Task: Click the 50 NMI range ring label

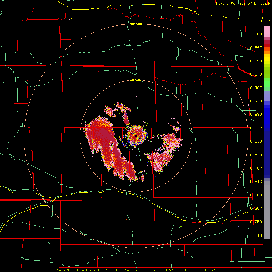Action: pos(136,80)
